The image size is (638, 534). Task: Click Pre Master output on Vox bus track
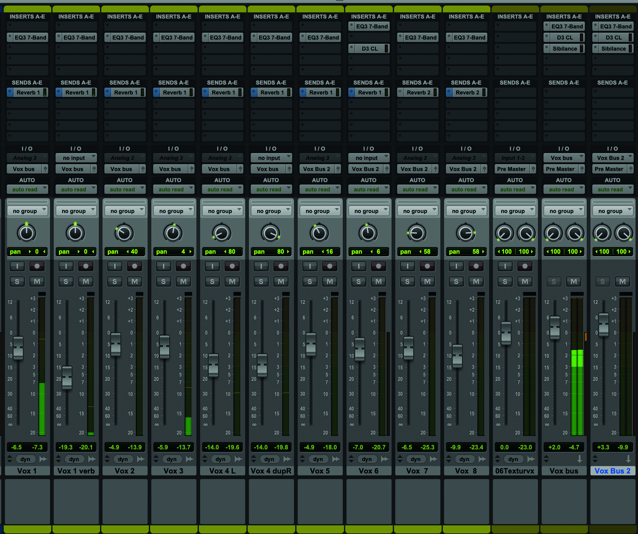561,169
